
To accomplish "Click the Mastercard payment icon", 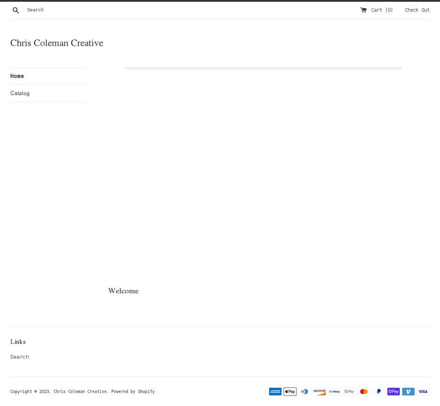I will pyautogui.click(x=364, y=391).
